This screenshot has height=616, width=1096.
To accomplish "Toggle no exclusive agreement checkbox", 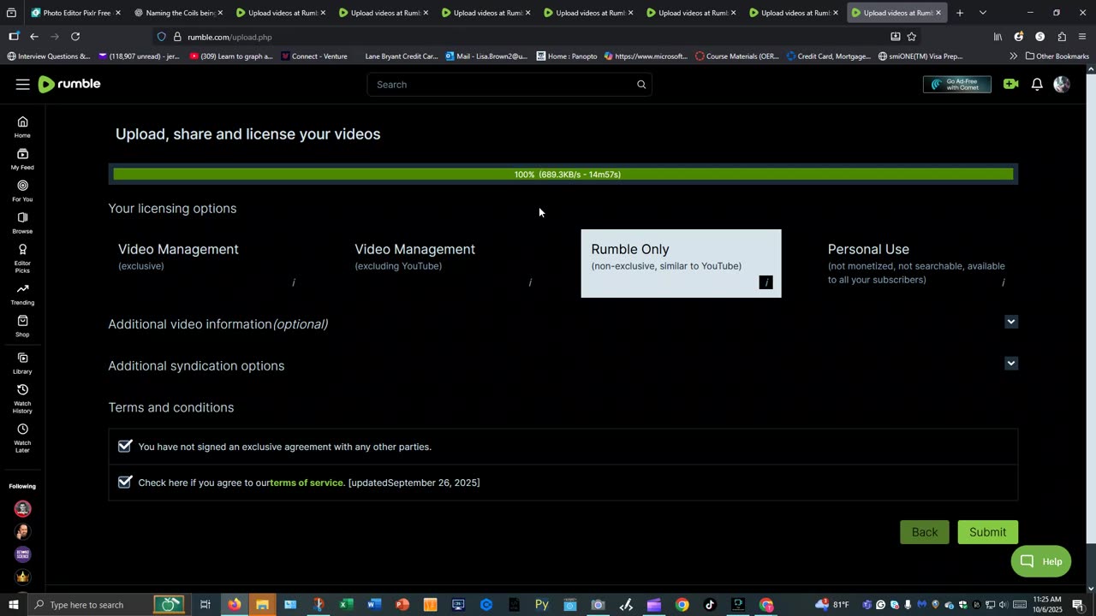I will point(125,446).
